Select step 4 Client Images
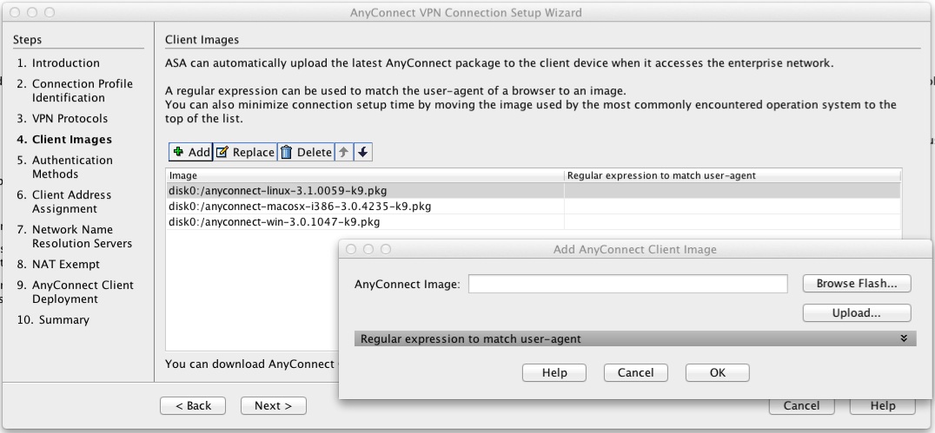Viewport: 935px width, 433px height. 64,140
